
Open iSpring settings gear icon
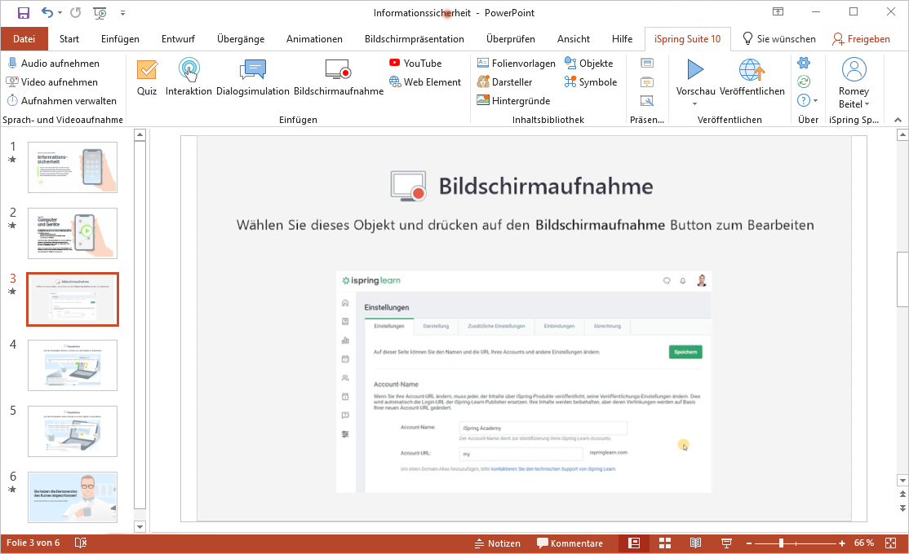804,63
